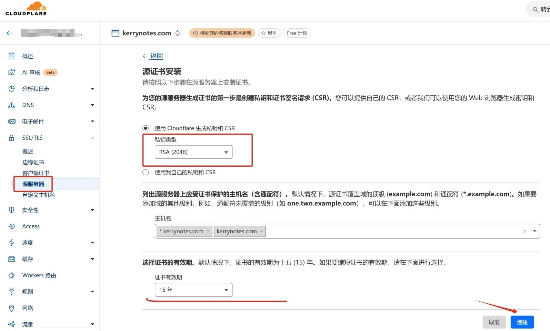Open the 私钥类型 RSA (2048) dropdown
This screenshot has width=550, height=331.
pos(193,152)
